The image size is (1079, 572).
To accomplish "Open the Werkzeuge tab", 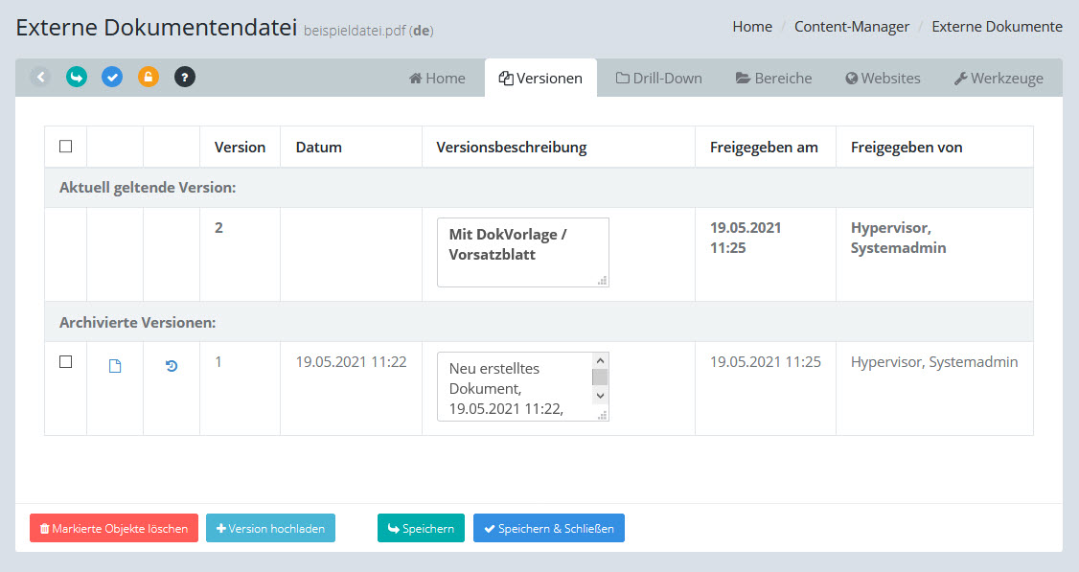I will click(x=999, y=79).
